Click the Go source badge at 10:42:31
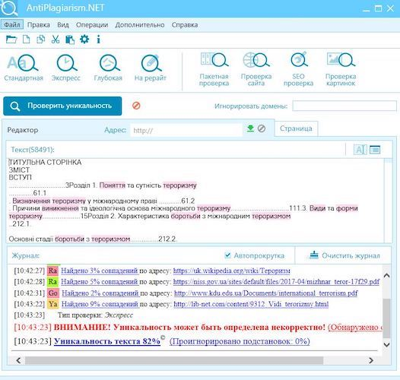 tap(53, 293)
